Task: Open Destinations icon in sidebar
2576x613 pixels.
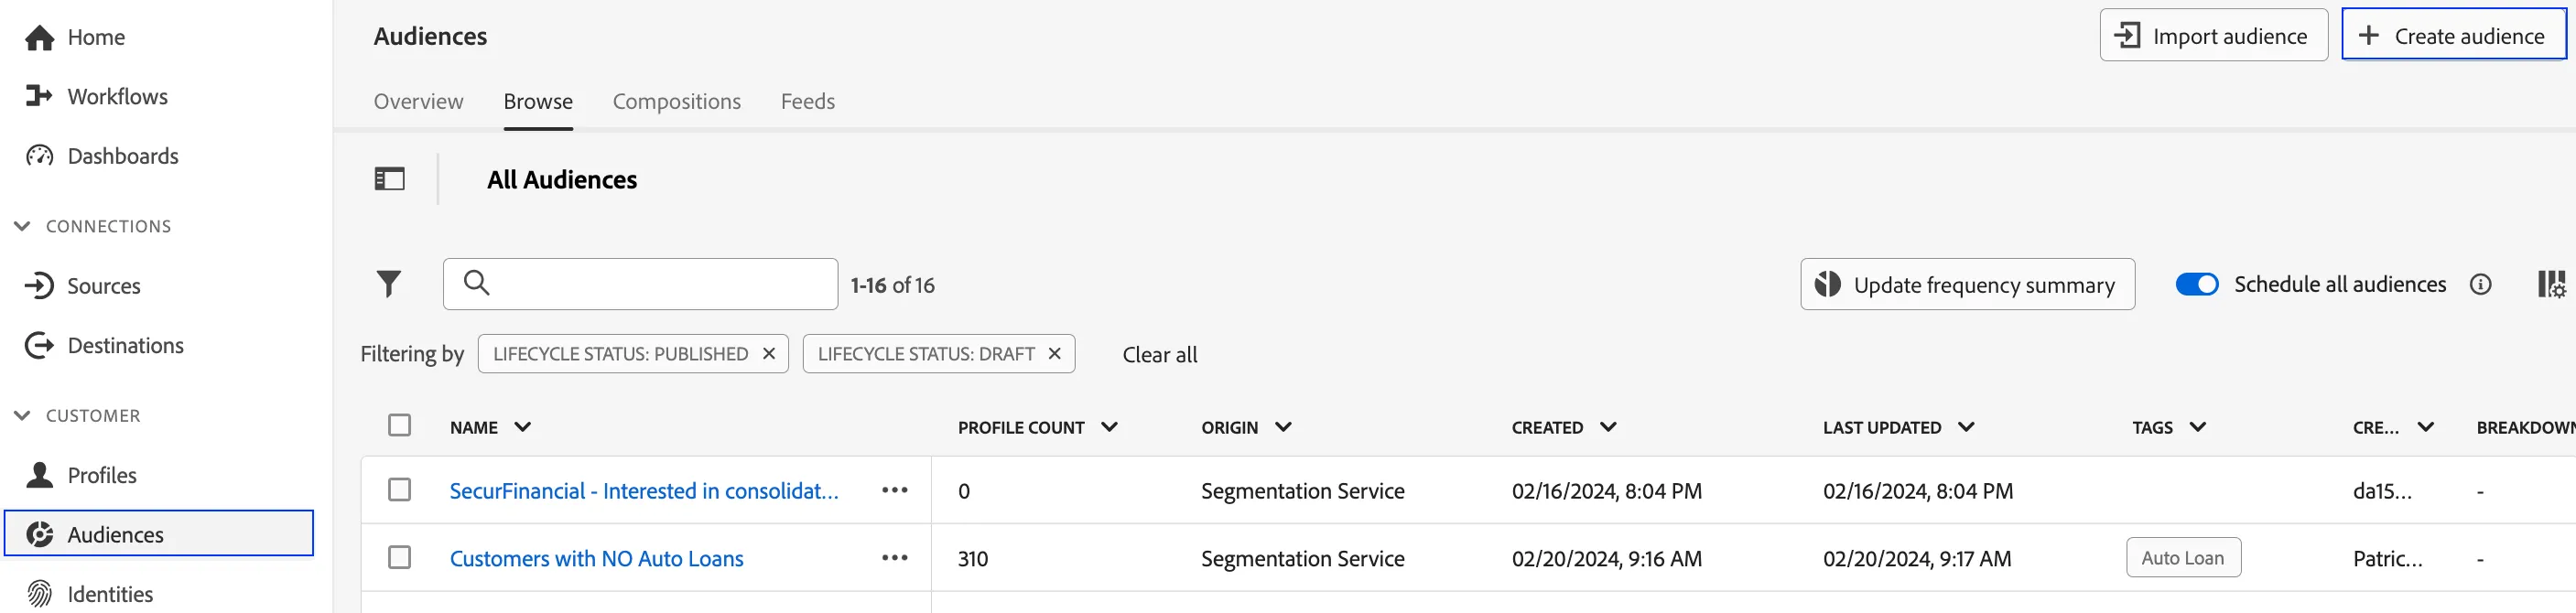Action: pos(40,346)
